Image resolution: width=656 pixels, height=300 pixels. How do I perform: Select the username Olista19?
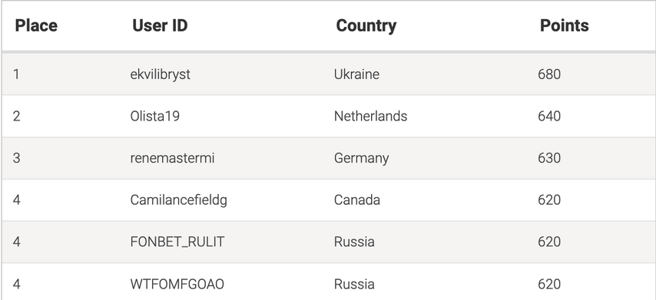coord(155,116)
